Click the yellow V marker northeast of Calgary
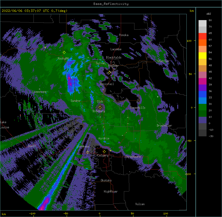Screen dimensions: 222x217 tap(110, 151)
